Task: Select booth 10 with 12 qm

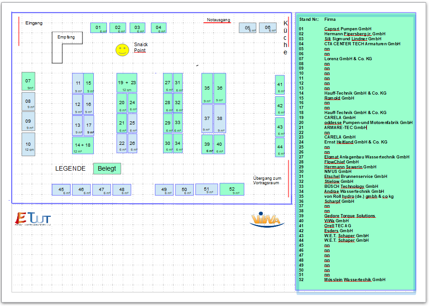Action: (x=29, y=144)
